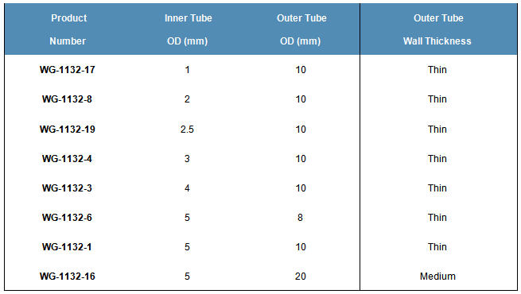The height and width of the screenshot is (294, 521).
Task: Select Thin wall thickness for WG-1132-17
Action: point(437,70)
